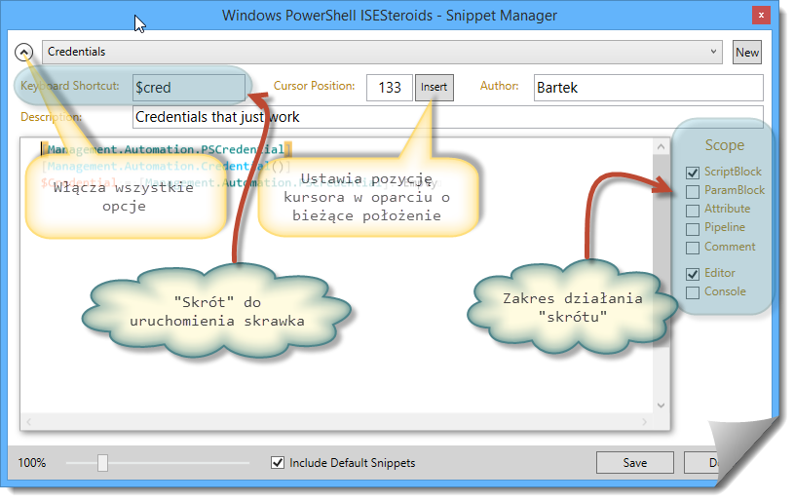Click the Keyboard Shortcut field containing $cred
Viewport: 794px width, 502px height.
[x=189, y=88]
